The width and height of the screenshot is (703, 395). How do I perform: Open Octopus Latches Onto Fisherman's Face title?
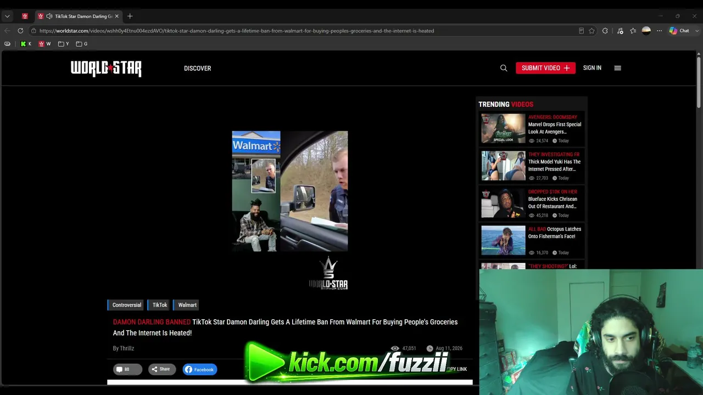coord(555,233)
